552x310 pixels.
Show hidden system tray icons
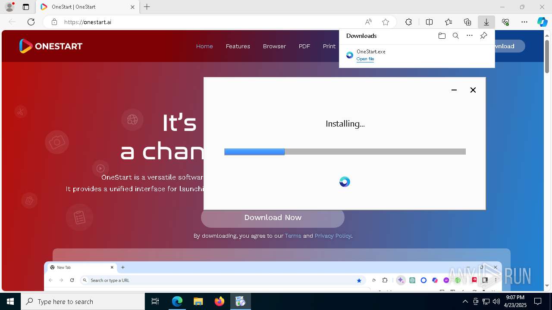(x=465, y=301)
